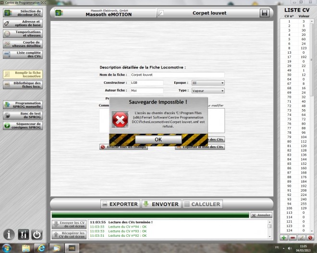317x253 pixels.
Task: Click the CALCULER button
Action: pos(203,204)
